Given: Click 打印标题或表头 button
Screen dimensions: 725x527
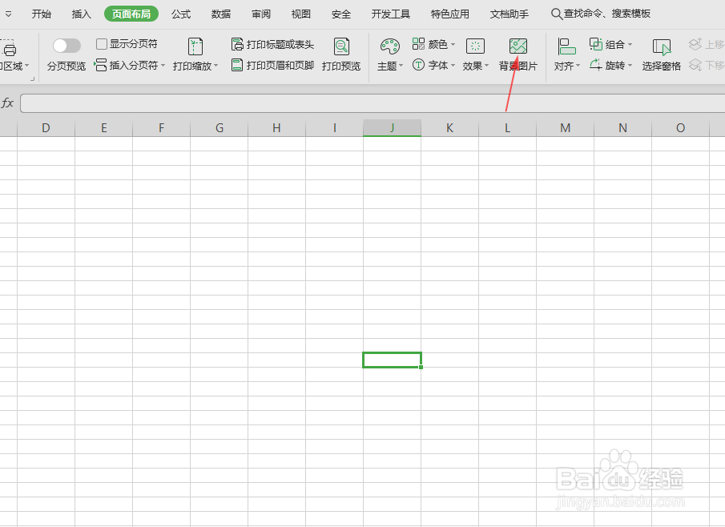Looking at the screenshot, I should (x=272, y=44).
